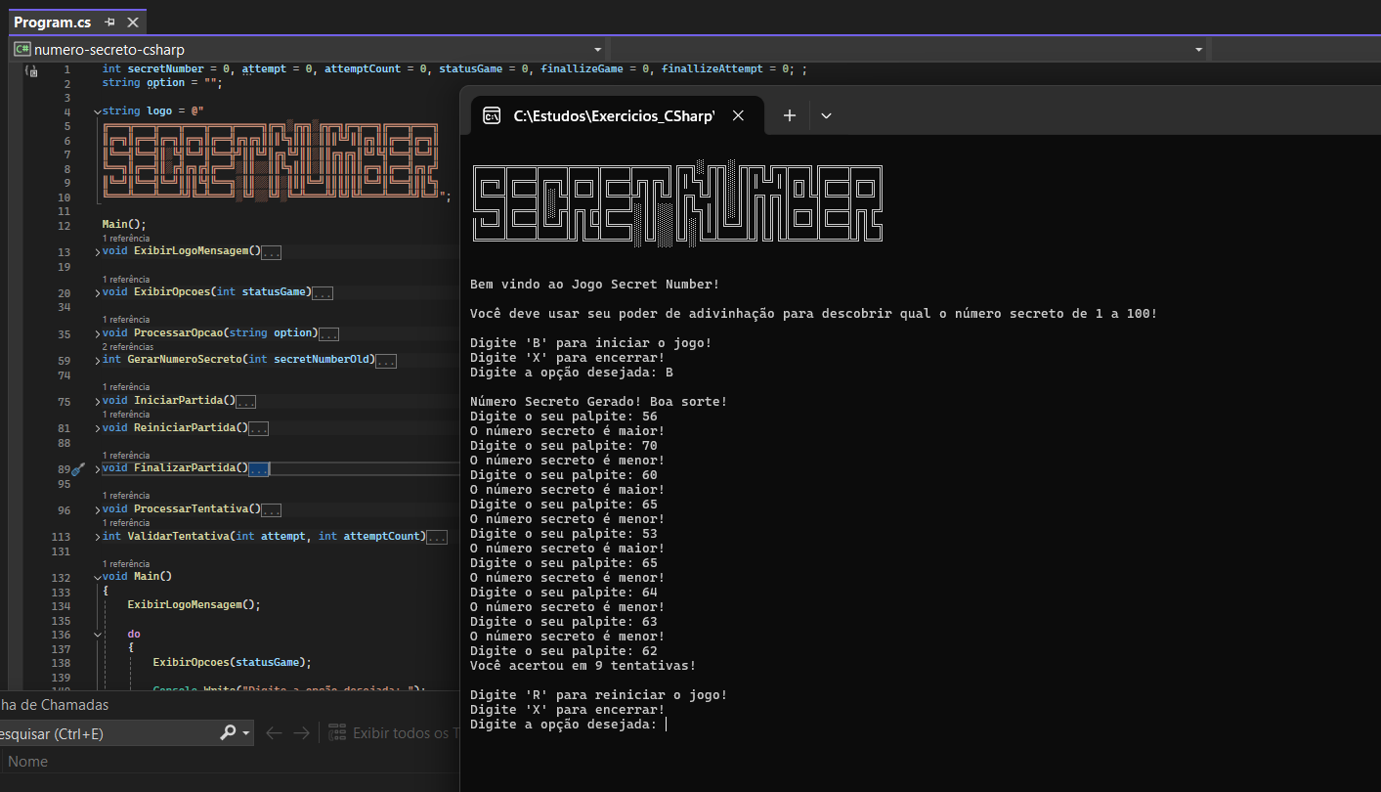Click the secretNumber variable on line 1
The image size is (1381, 792).
point(165,69)
